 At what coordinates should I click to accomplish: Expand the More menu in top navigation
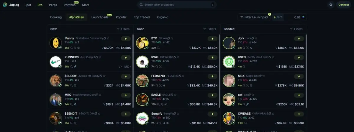(86, 5)
